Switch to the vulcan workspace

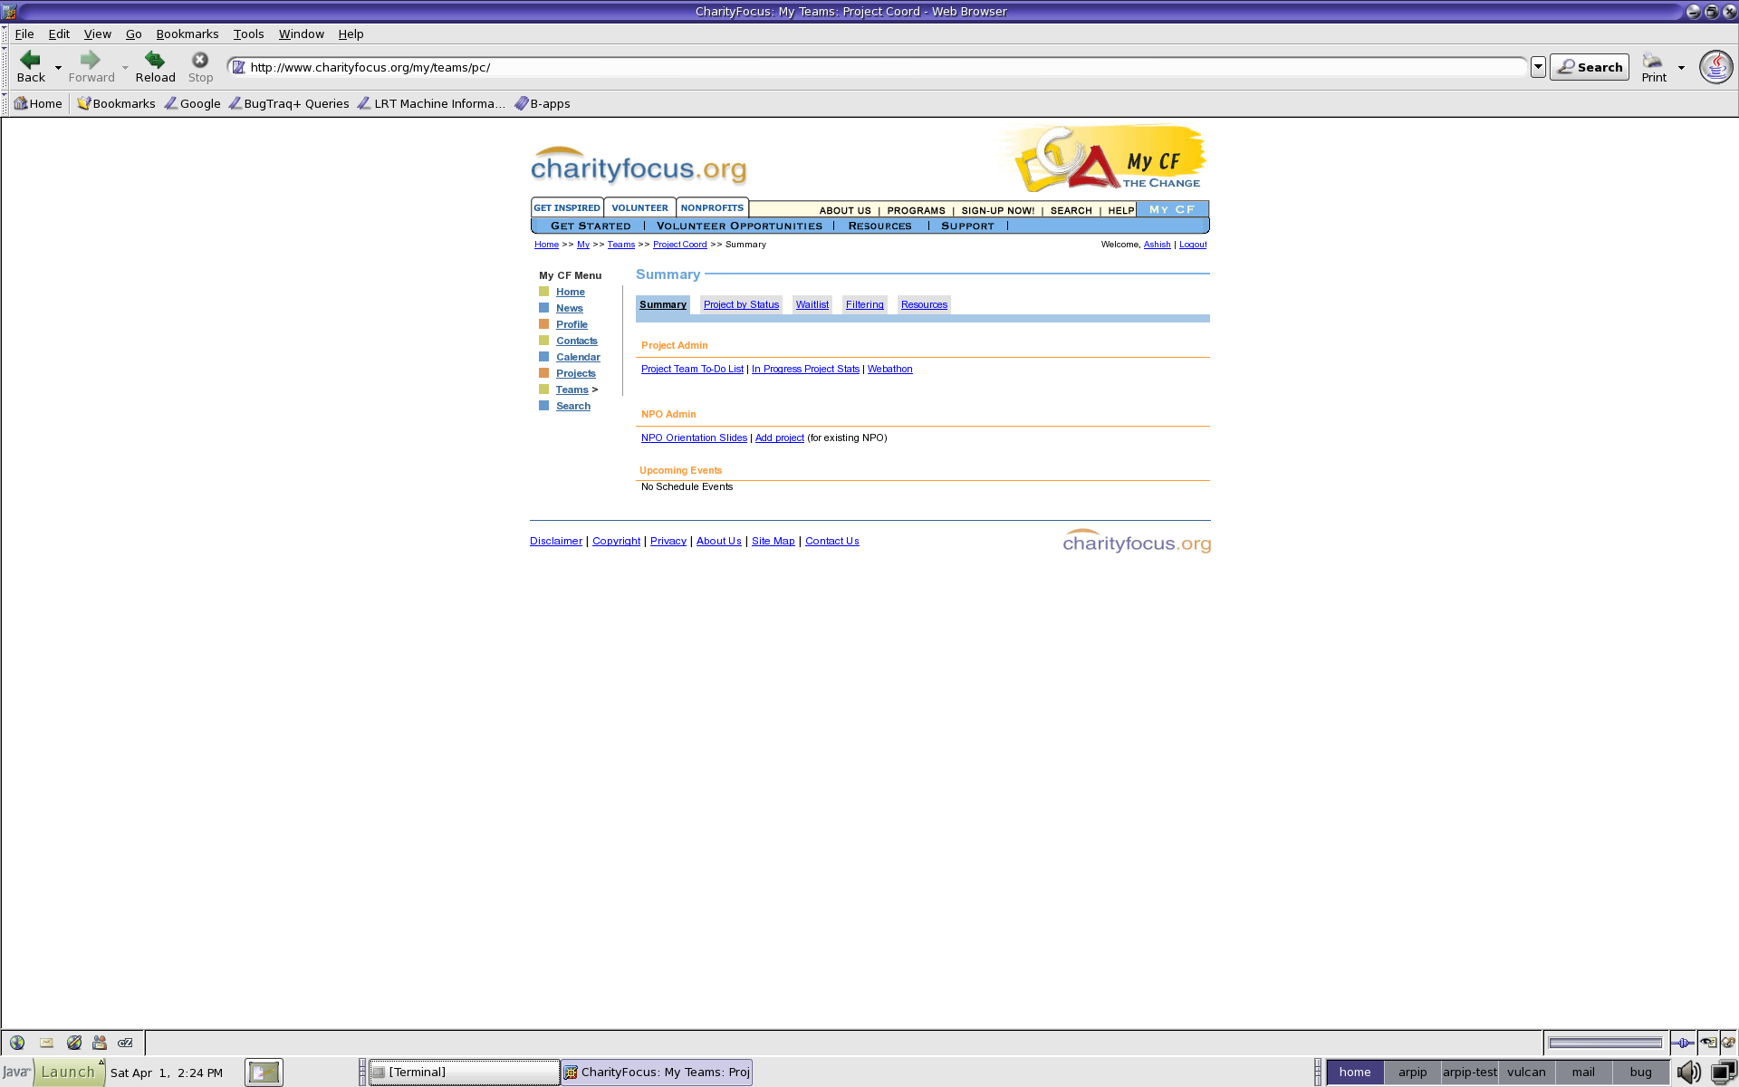pos(1526,1073)
